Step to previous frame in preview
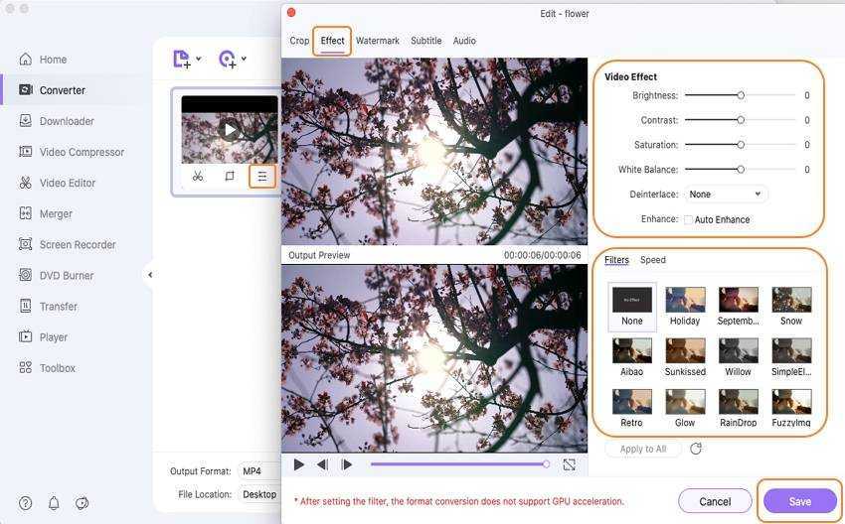The image size is (845, 524). (322, 464)
